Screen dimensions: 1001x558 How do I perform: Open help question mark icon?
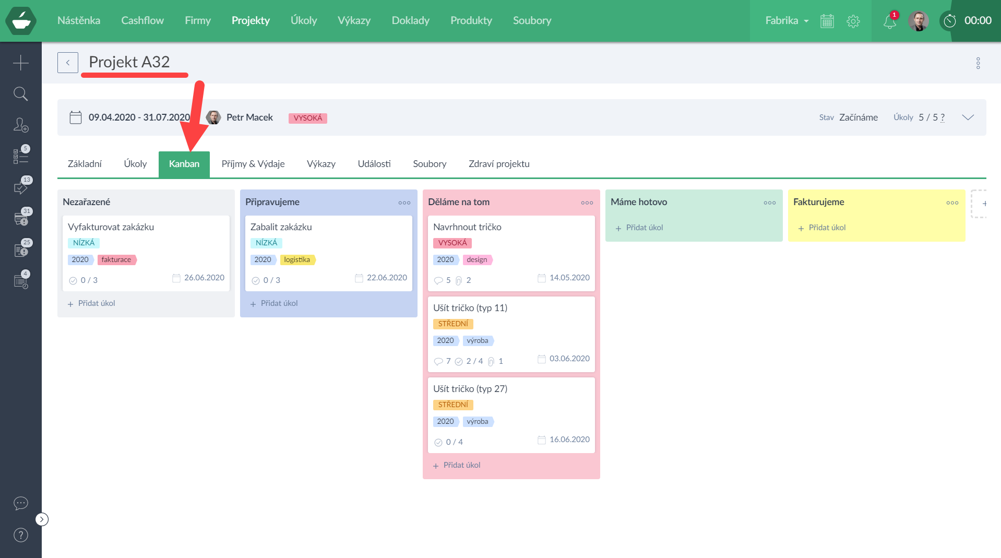pyautogui.click(x=21, y=535)
